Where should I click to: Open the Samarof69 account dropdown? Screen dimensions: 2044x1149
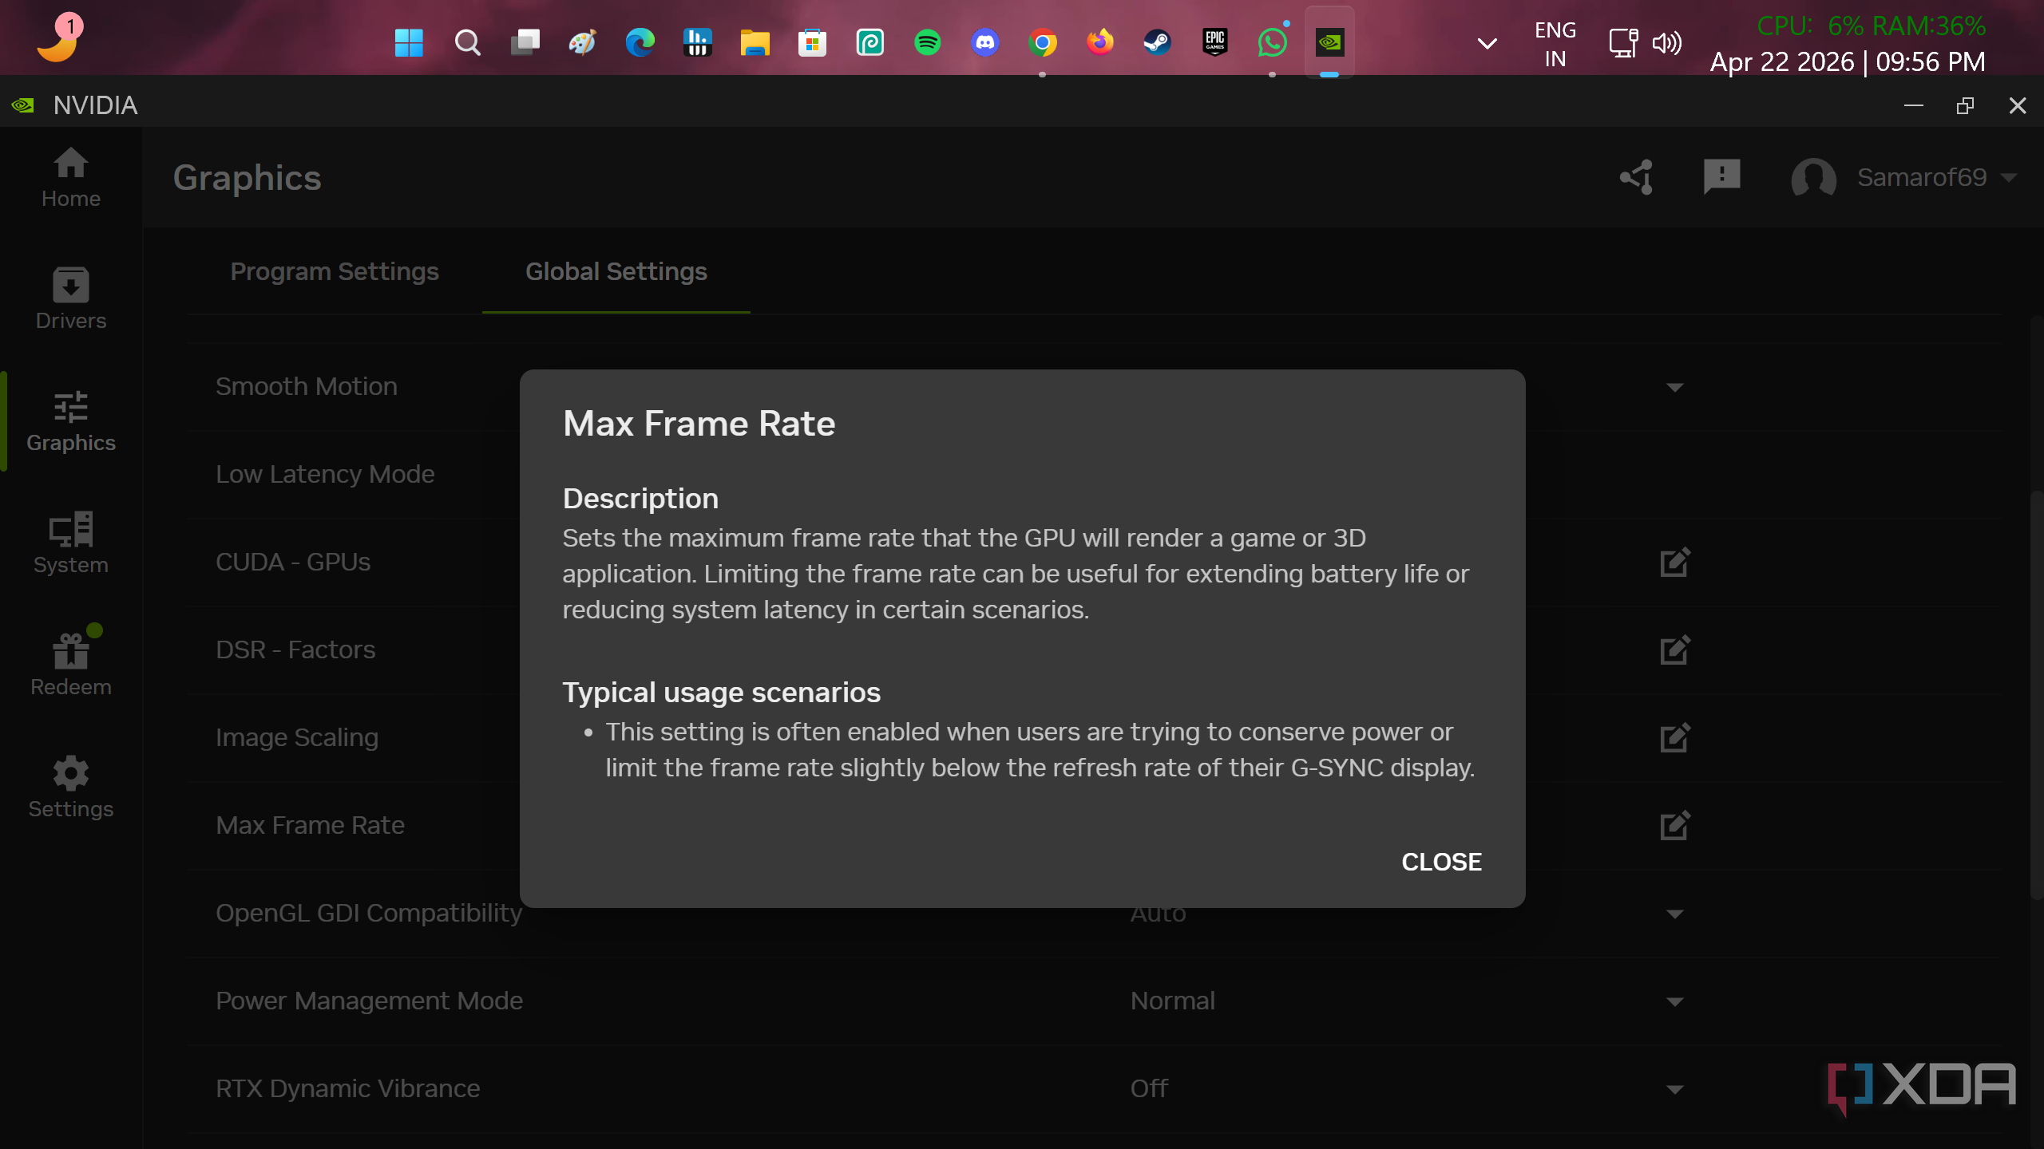pyautogui.click(x=1904, y=177)
